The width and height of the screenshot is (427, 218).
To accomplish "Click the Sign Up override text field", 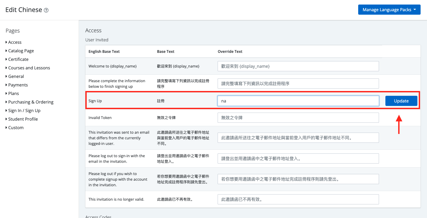I will pyautogui.click(x=298, y=101).
